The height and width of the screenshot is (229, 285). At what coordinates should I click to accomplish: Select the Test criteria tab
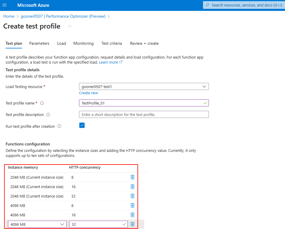112,43
